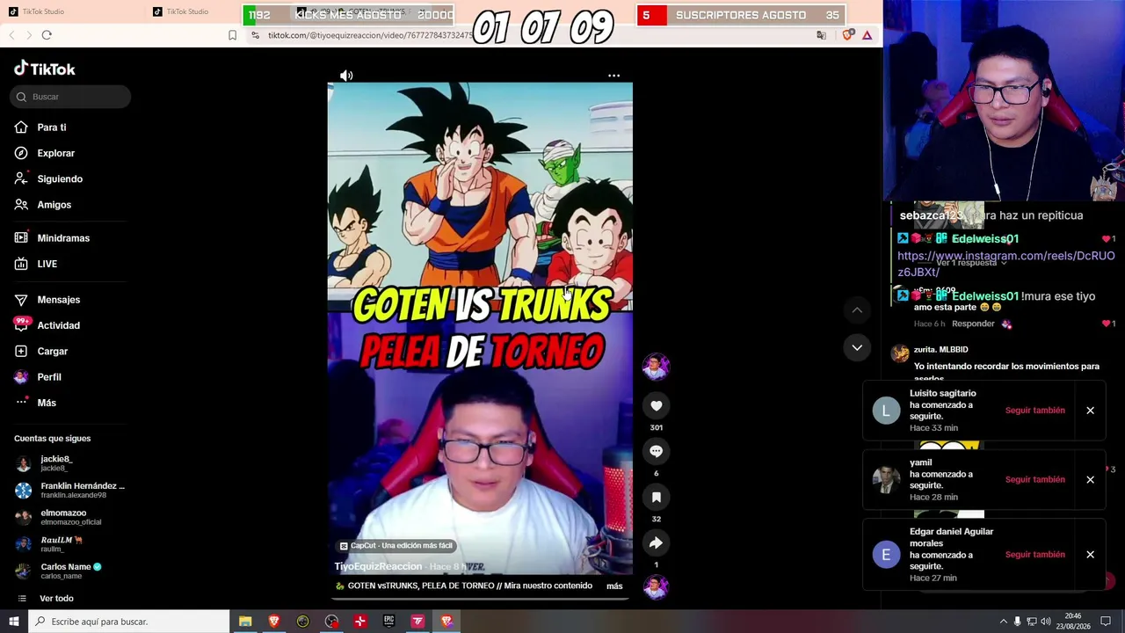Click Responder under the Edelweiss01 comment
Viewport: 1125px width, 633px height.
tap(973, 324)
